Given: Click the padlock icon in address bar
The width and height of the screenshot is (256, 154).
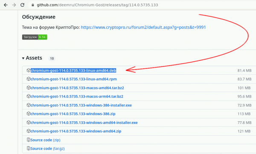Looking at the screenshot, I should 33,5.
